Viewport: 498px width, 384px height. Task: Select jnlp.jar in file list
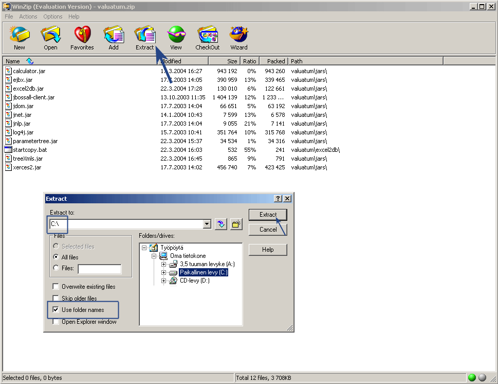(x=22, y=124)
